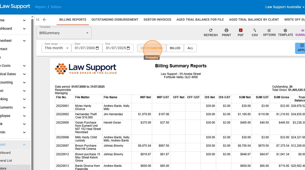Switch to Debtor Invoices tab
305x170 pixels.
click(x=157, y=20)
